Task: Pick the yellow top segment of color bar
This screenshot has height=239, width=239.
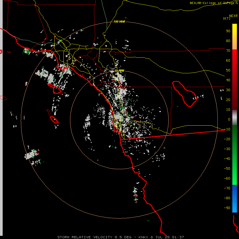Action: (x=234, y=37)
